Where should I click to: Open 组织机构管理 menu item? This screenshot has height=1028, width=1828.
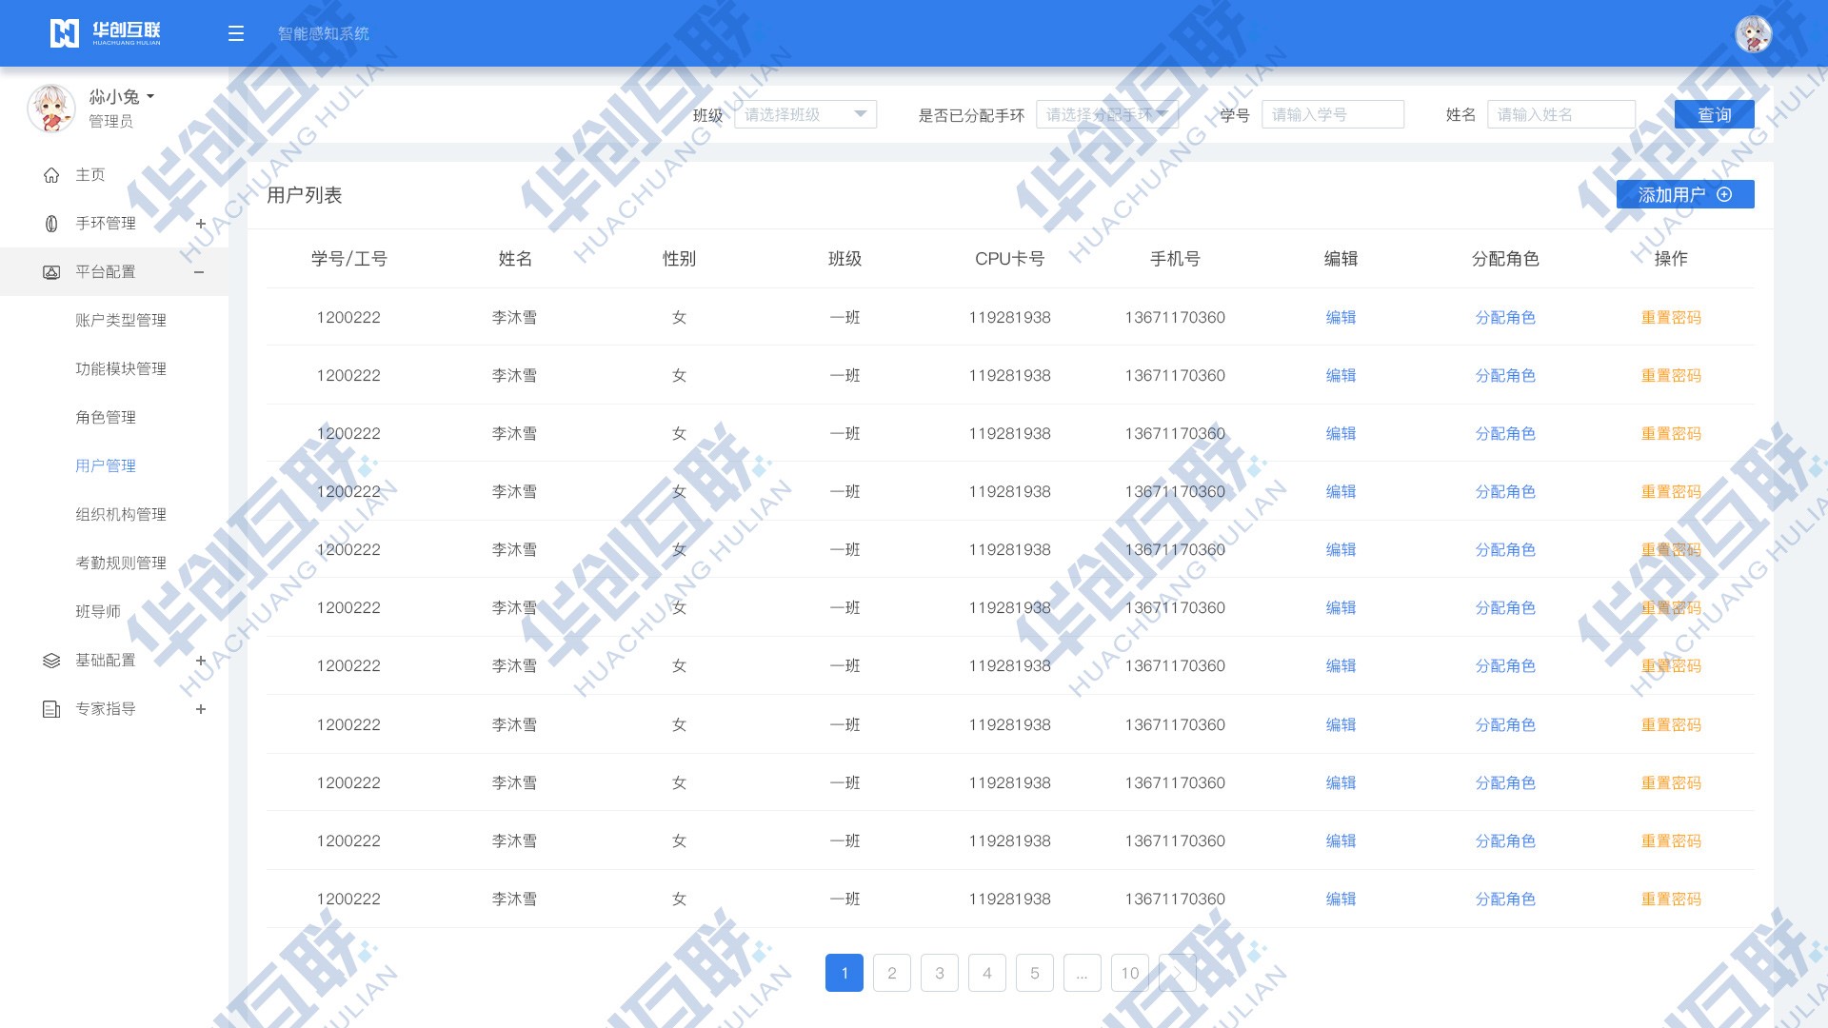(x=121, y=514)
